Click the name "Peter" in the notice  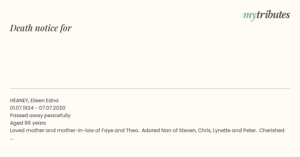coord(250,130)
